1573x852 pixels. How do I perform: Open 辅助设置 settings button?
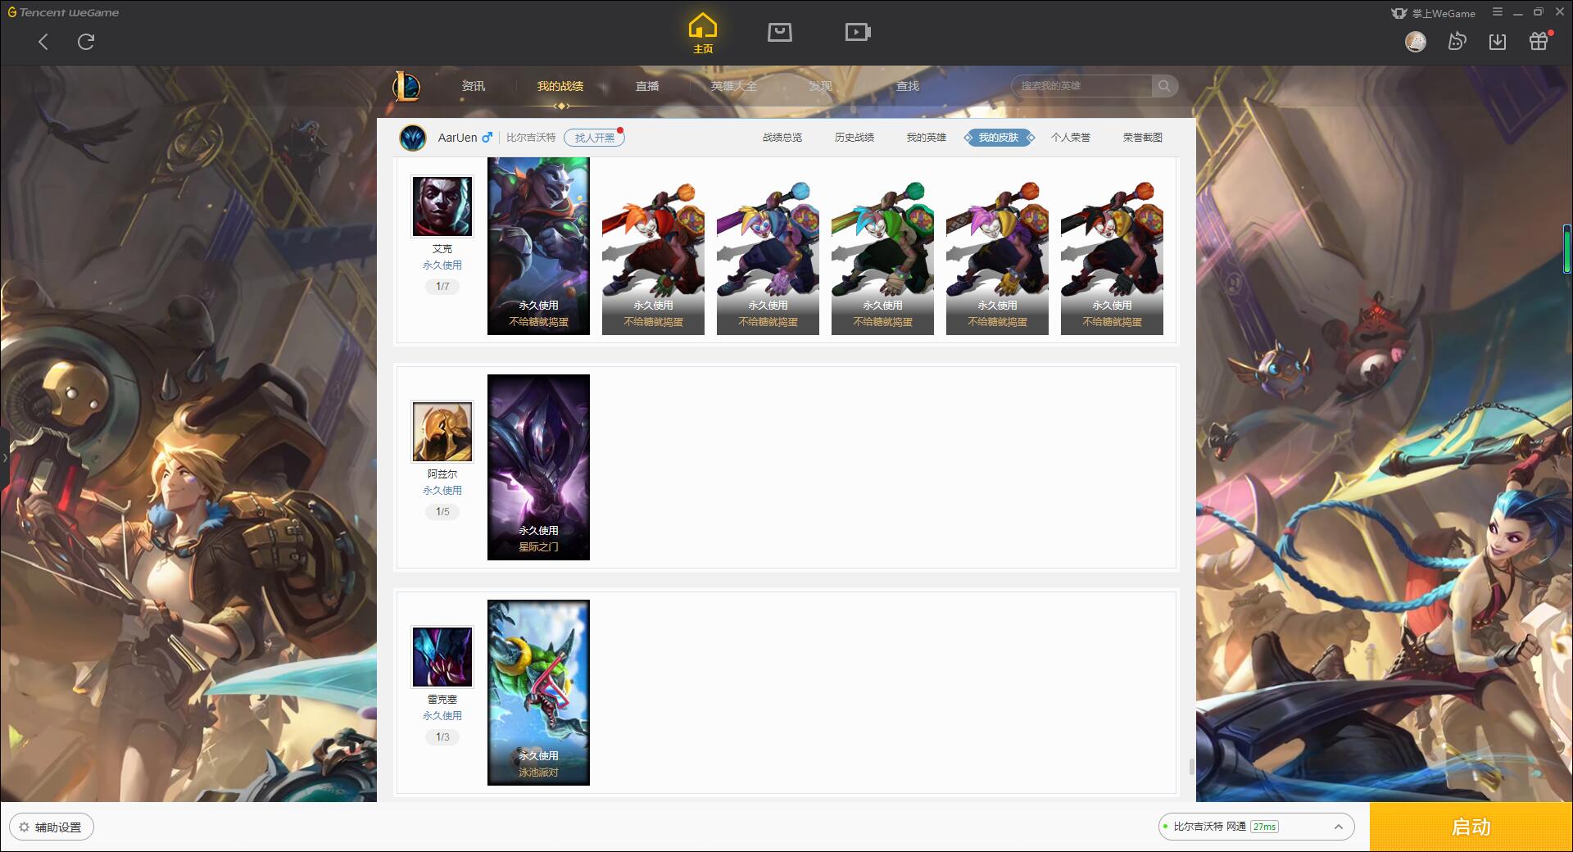[52, 827]
